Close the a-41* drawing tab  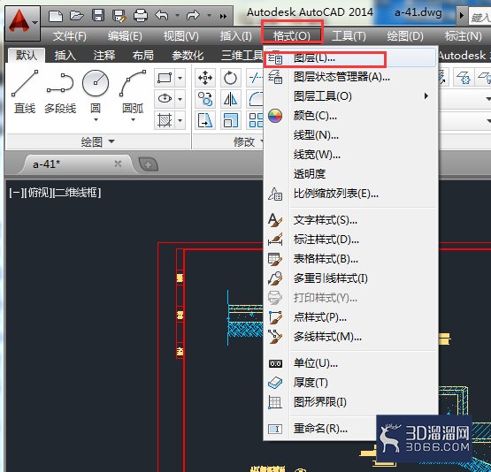pyautogui.click(x=118, y=164)
